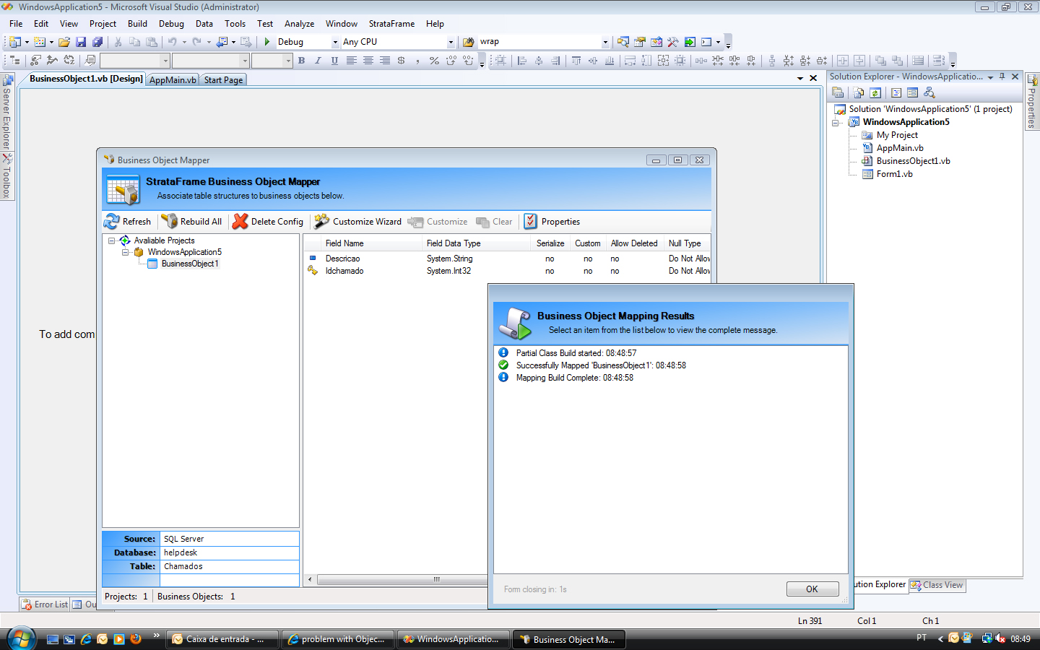Click Refresh in Business Object Mapper toolbar
The height and width of the screenshot is (650, 1040).
128,222
